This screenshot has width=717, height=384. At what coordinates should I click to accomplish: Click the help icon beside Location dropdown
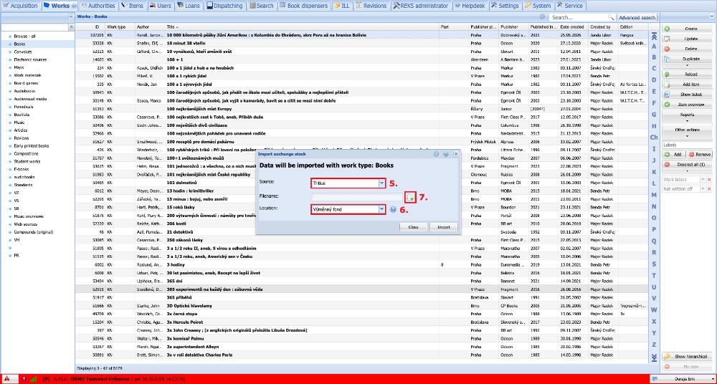coord(393,209)
